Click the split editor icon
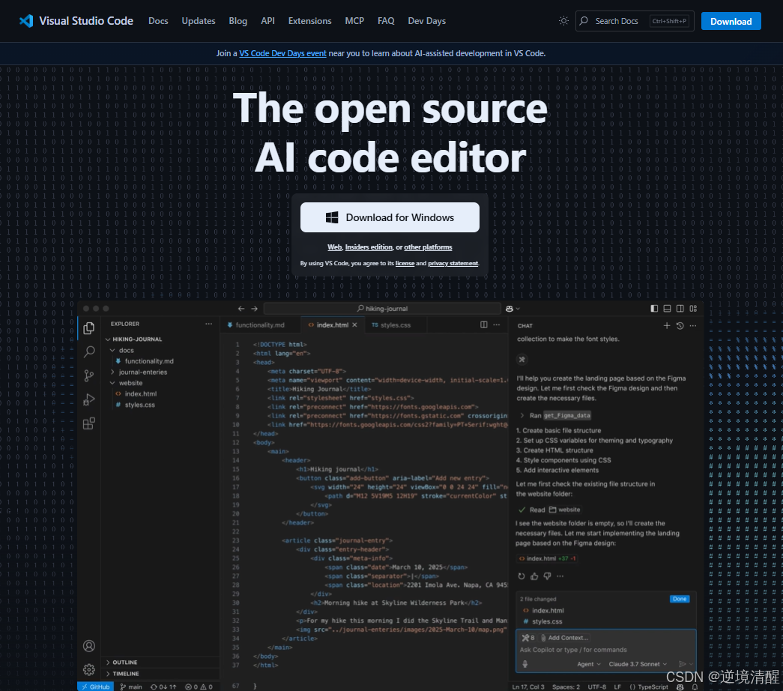This screenshot has width=783, height=691. [x=483, y=325]
